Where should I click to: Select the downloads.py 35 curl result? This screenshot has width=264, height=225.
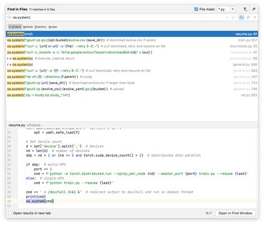[x=132, y=46]
